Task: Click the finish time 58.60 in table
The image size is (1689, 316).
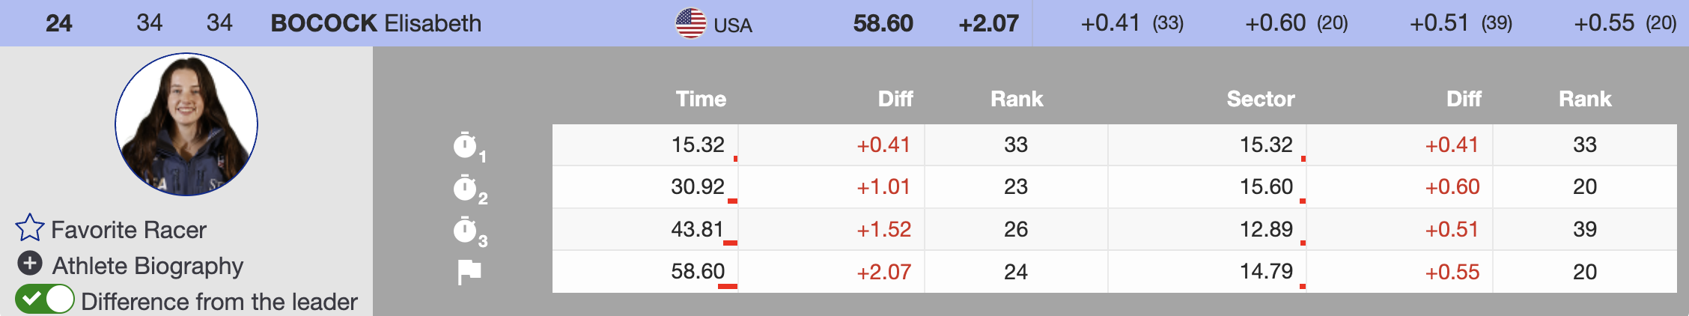Action: tap(698, 271)
